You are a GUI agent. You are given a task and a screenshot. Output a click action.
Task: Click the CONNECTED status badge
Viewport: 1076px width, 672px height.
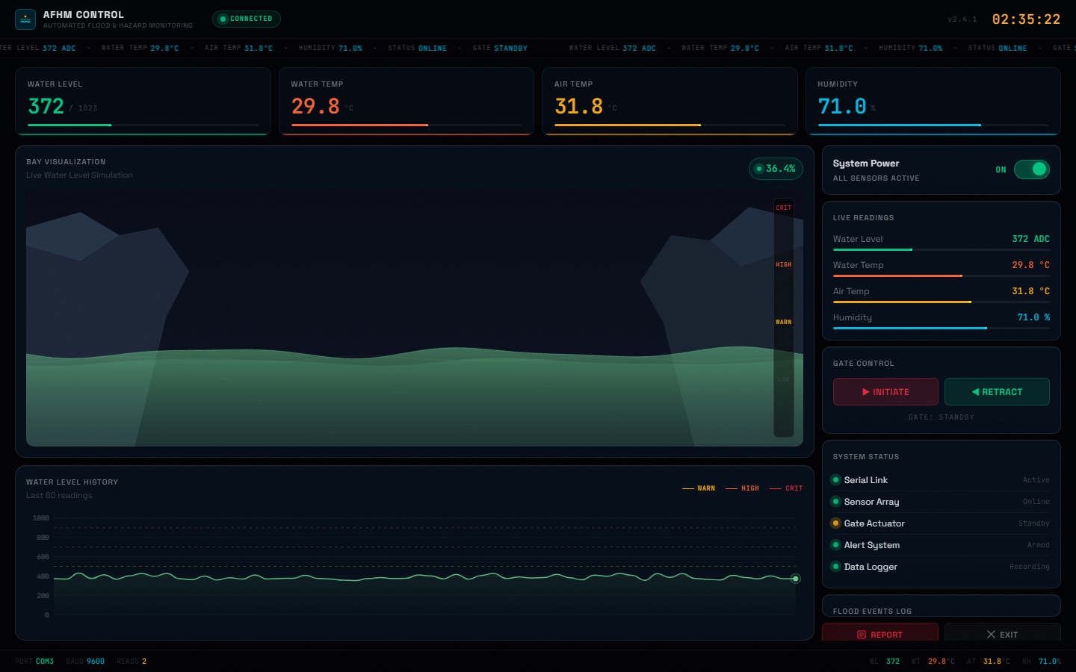coord(247,19)
